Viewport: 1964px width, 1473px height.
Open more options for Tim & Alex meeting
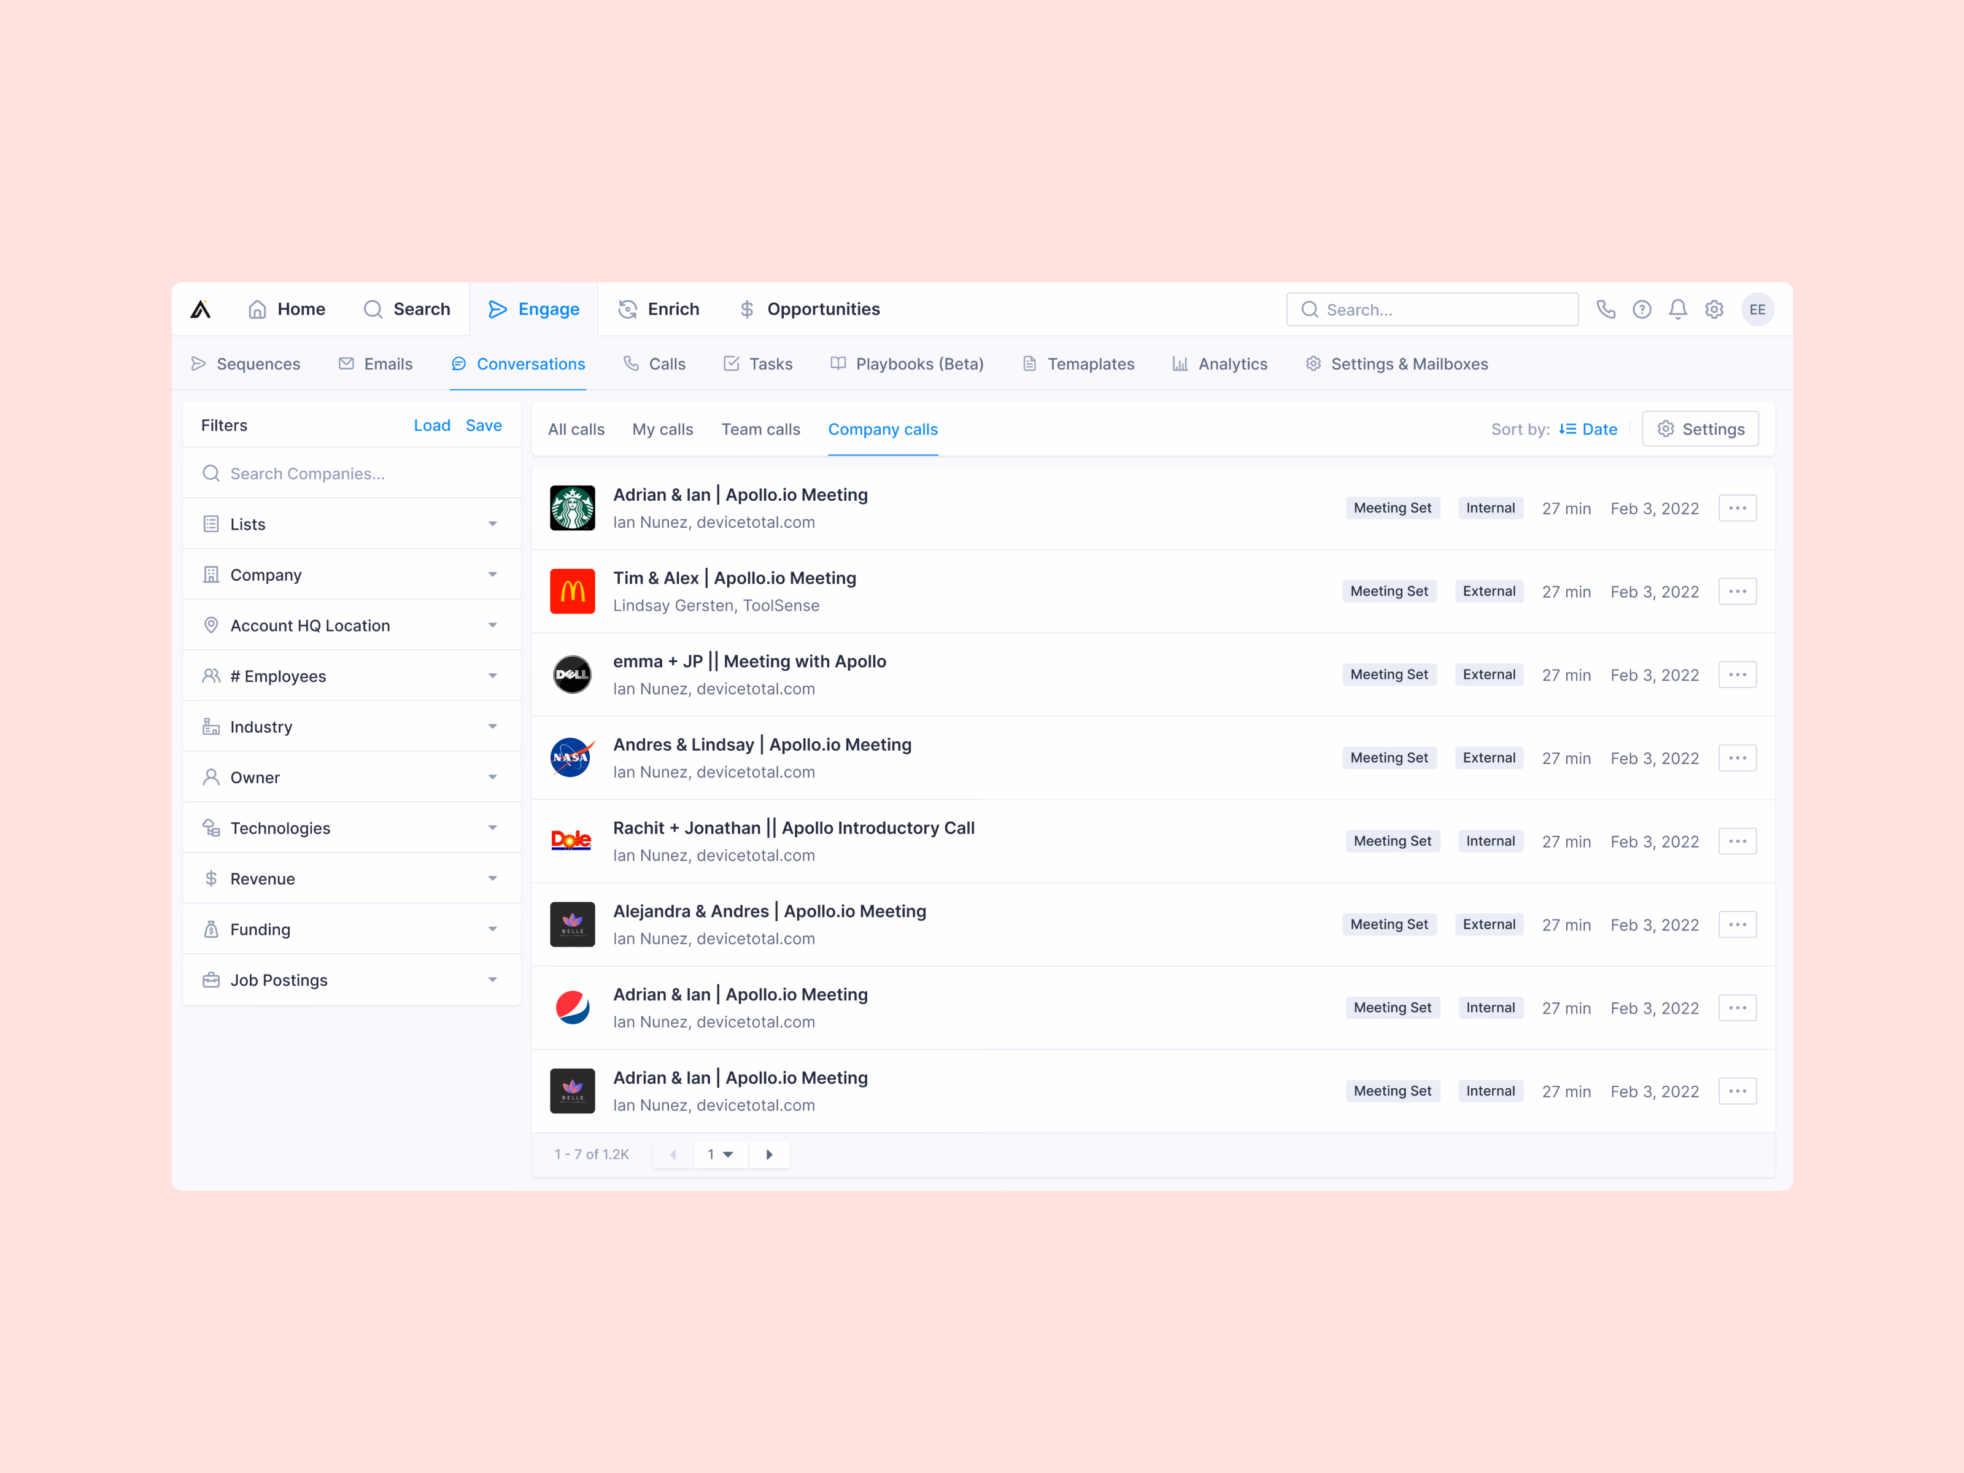pos(1737,591)
